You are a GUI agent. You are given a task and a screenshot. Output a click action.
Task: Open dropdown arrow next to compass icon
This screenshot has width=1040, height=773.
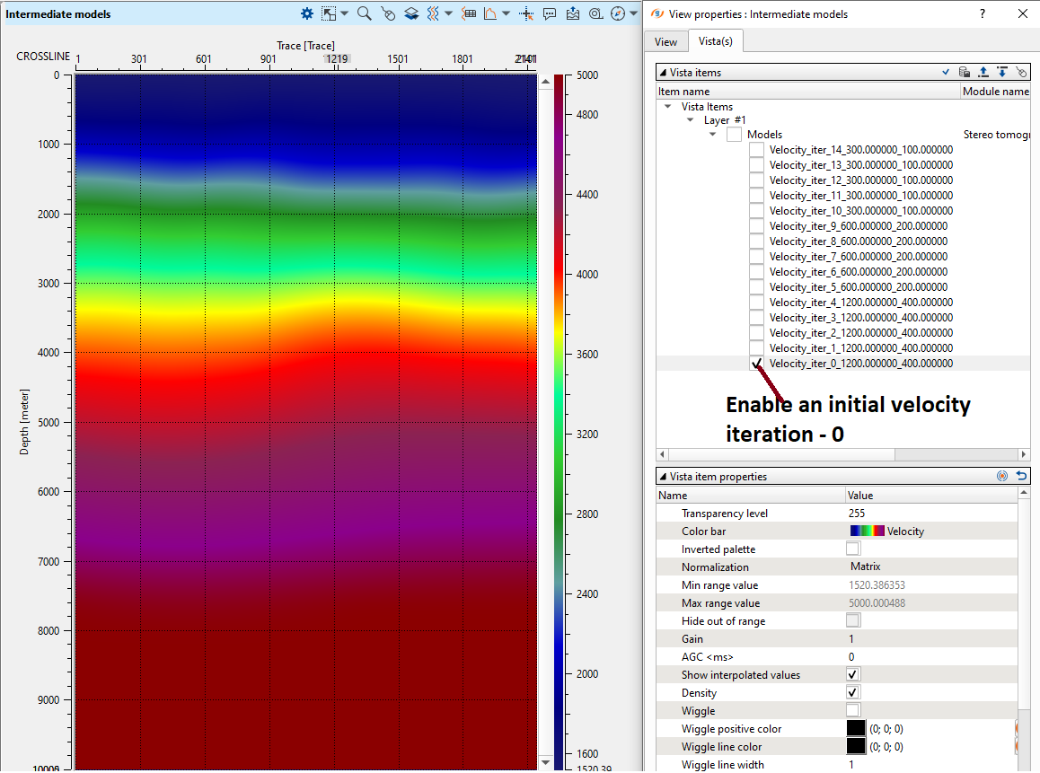pos(633,13)
